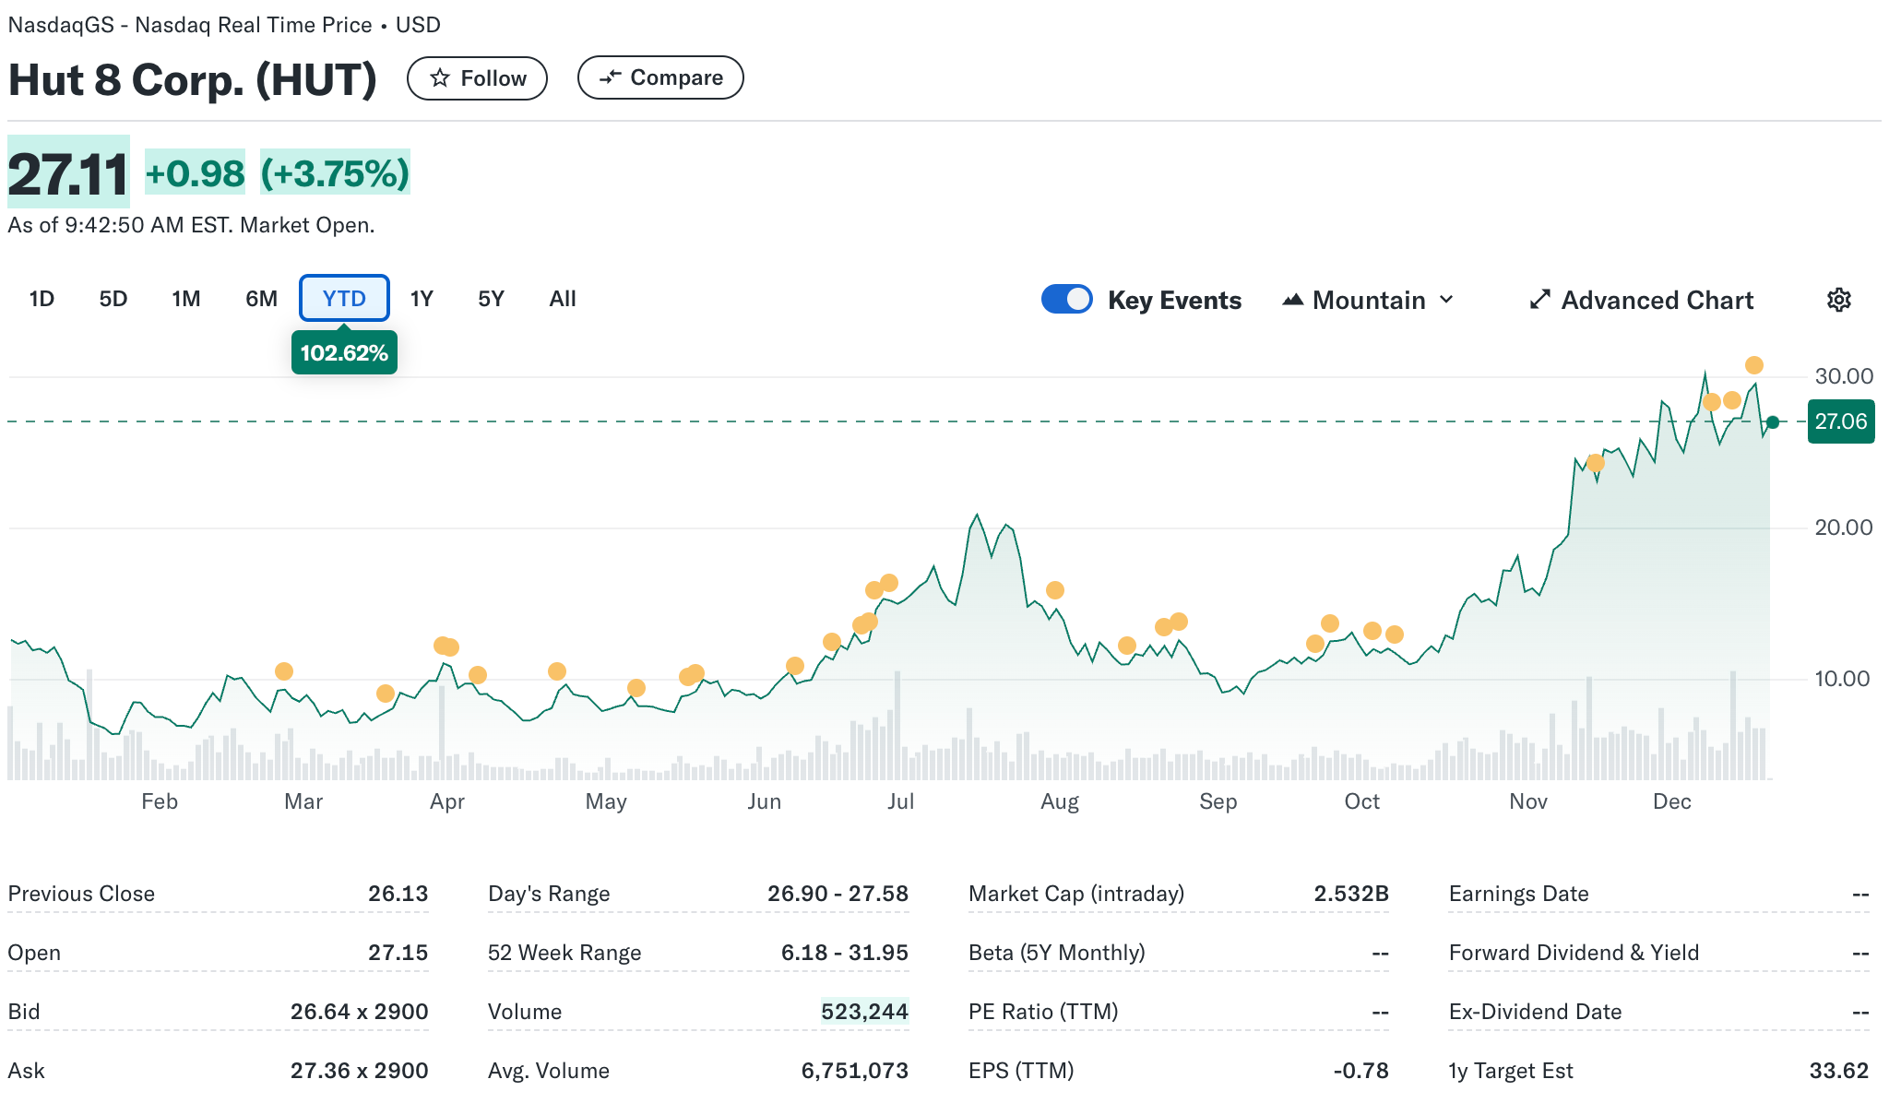Image resolution: width=1901 pixels, height=1103 pixels.
Task: Open the Advanced Chart link
Action: coord(1657,300)
